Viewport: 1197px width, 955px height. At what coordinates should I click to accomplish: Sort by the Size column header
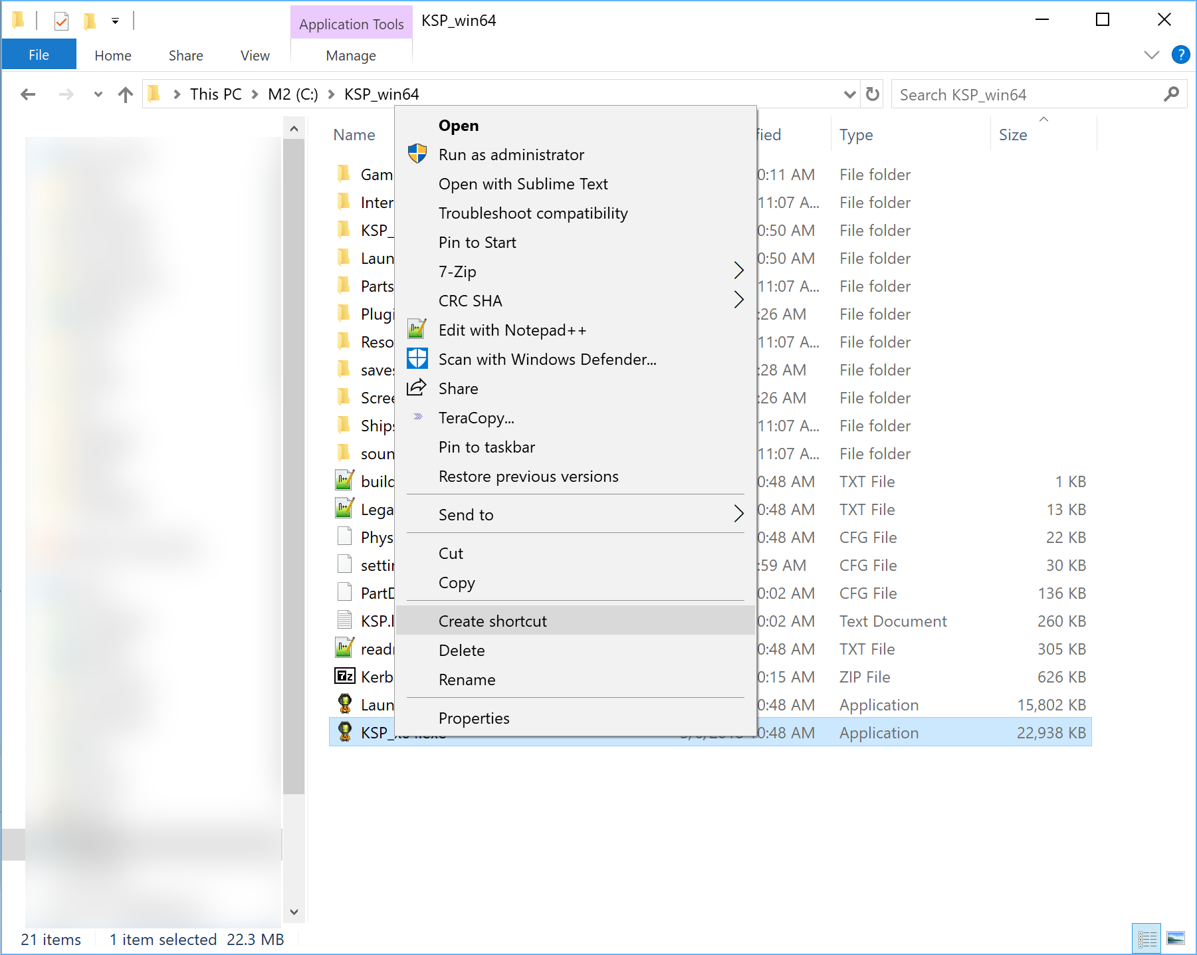click(x=1013, y=135)
